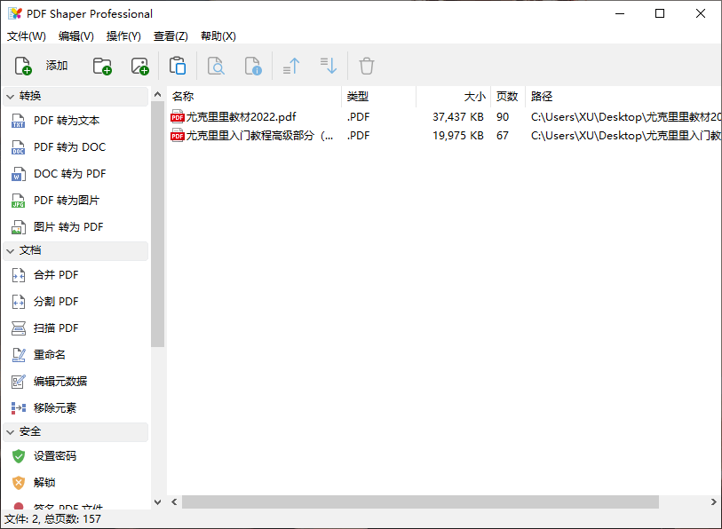The width and height of the screenshot is (722, 529).
Task: Click the PDF 转为图片 JPG icon
Action: [x=19, y=201]
